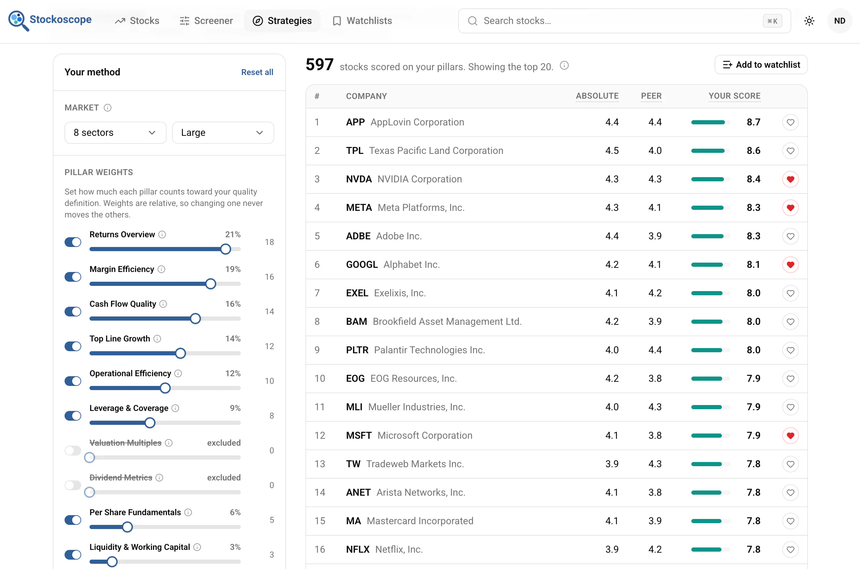This screenshot has height=569, width=860.
Task: Sort by YOUR SCORE column header
Action: pos(735,96)
